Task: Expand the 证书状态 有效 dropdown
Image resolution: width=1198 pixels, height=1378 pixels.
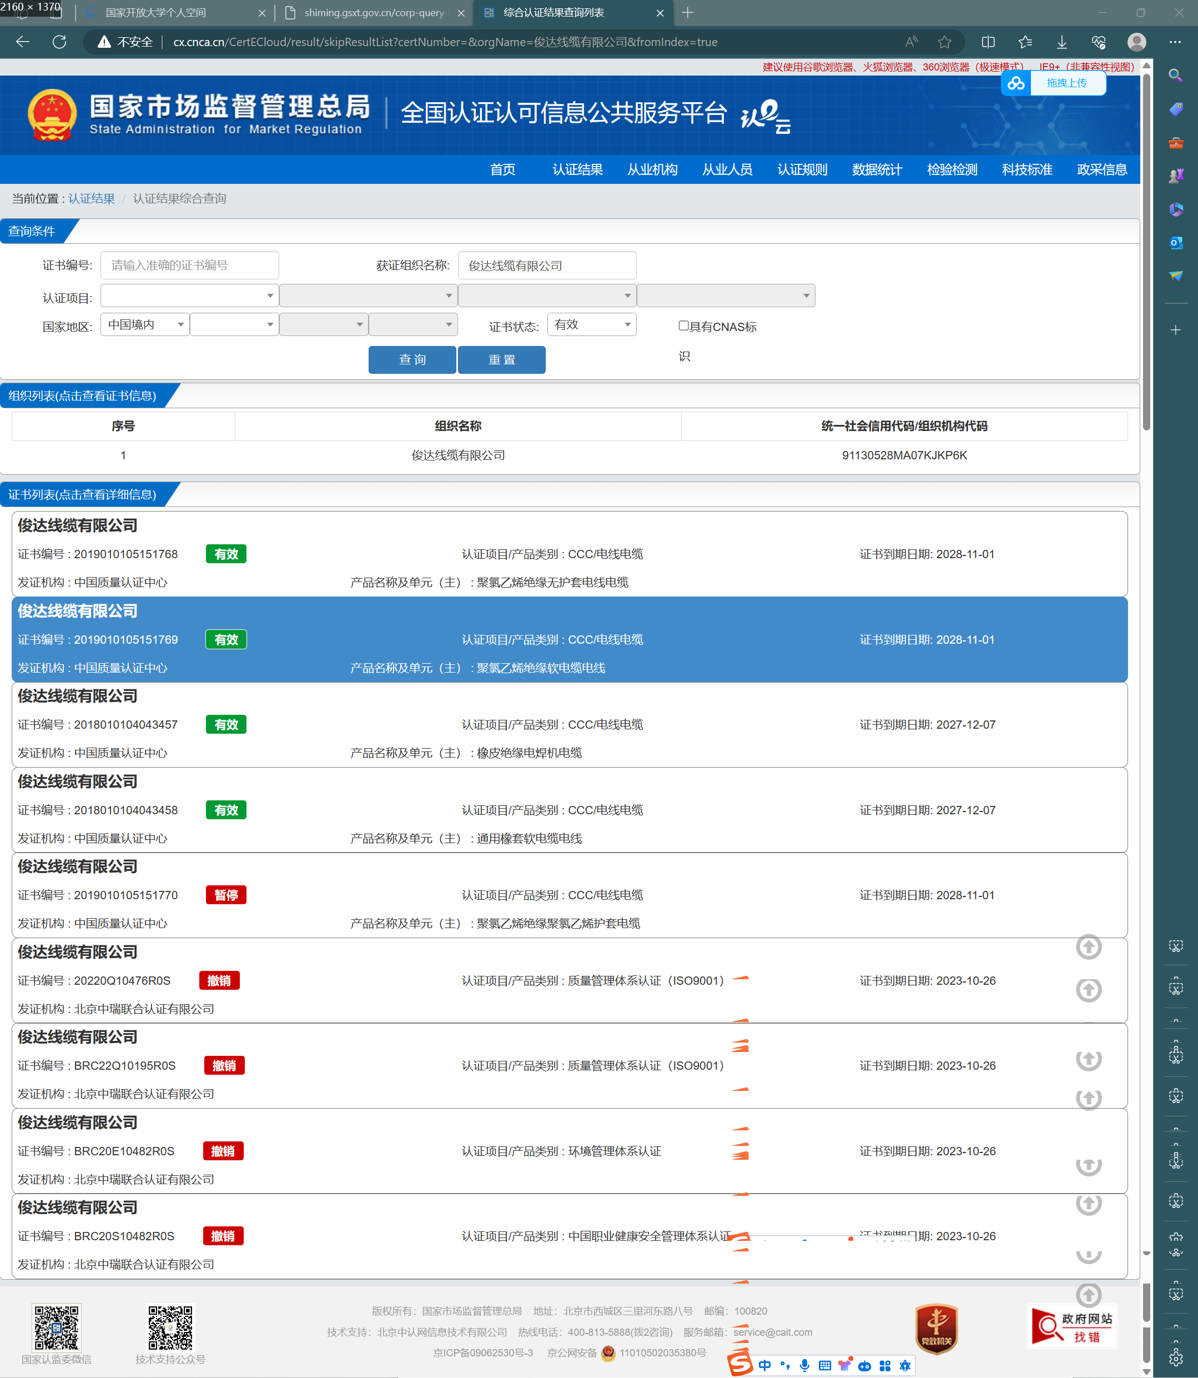Action: (592, 324)
